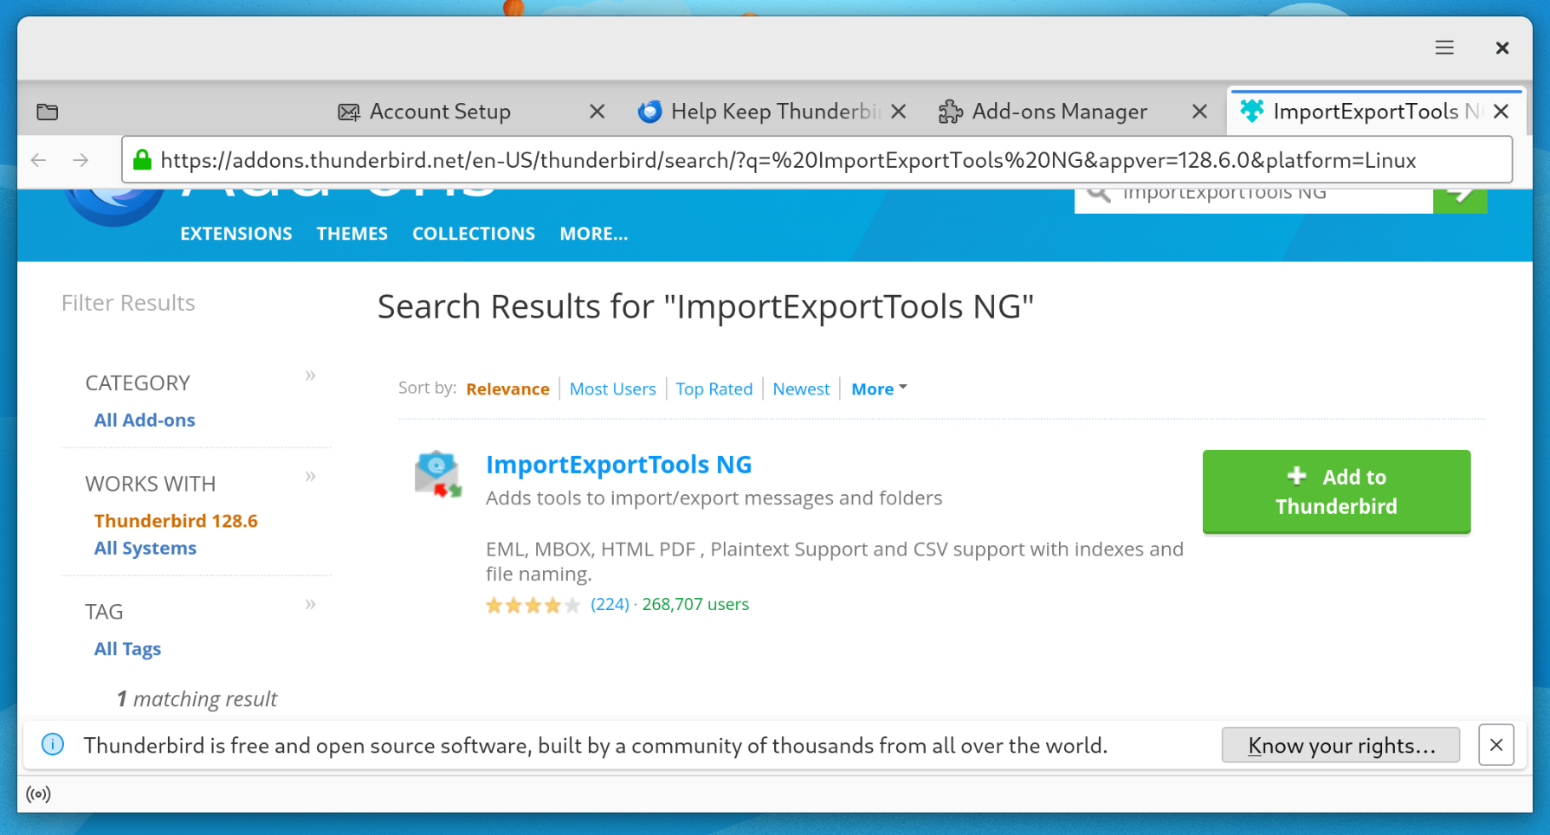Click the magnifier icon in search box

pyautogui.click(x=1099, y=195)
